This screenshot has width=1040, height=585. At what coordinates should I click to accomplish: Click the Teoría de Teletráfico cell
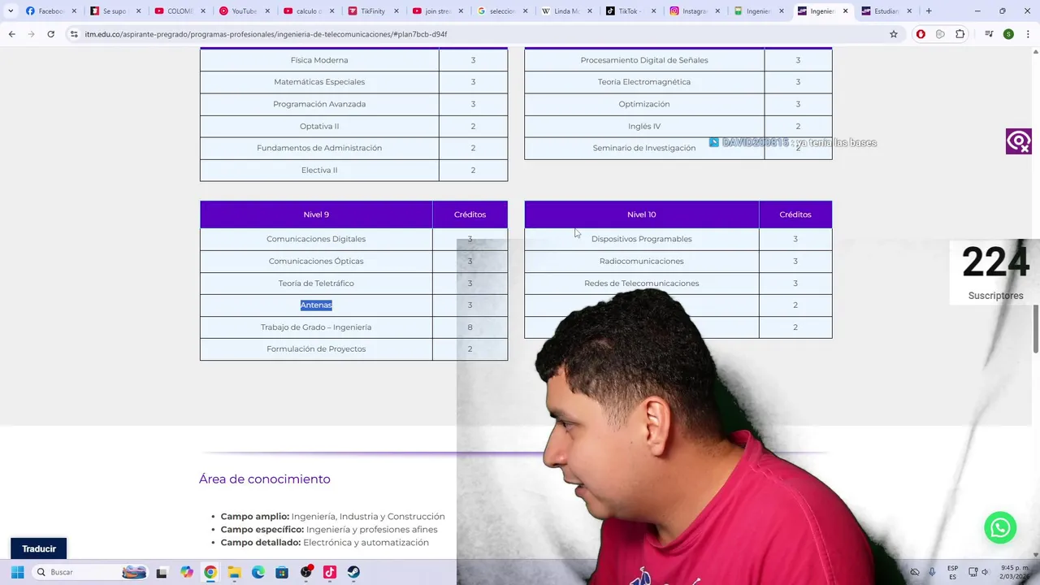click(316, 283)
